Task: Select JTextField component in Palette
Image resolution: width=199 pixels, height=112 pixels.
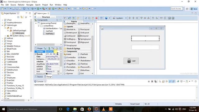Action: (83, 54)
